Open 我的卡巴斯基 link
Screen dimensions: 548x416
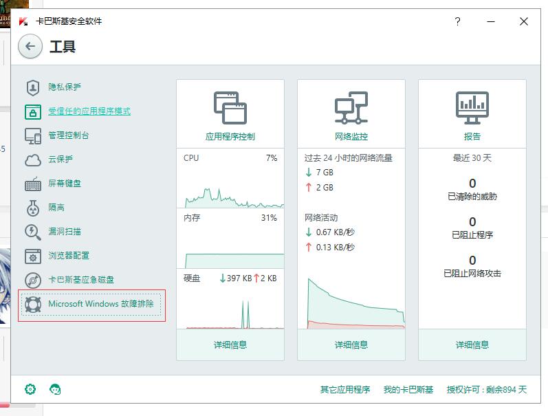pyautogui.click(x=408, y=389)
